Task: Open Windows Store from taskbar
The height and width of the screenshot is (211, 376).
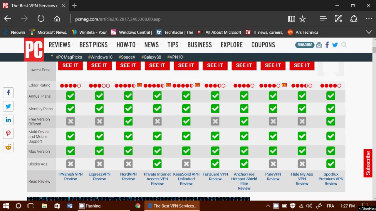Action: [57, 206]
